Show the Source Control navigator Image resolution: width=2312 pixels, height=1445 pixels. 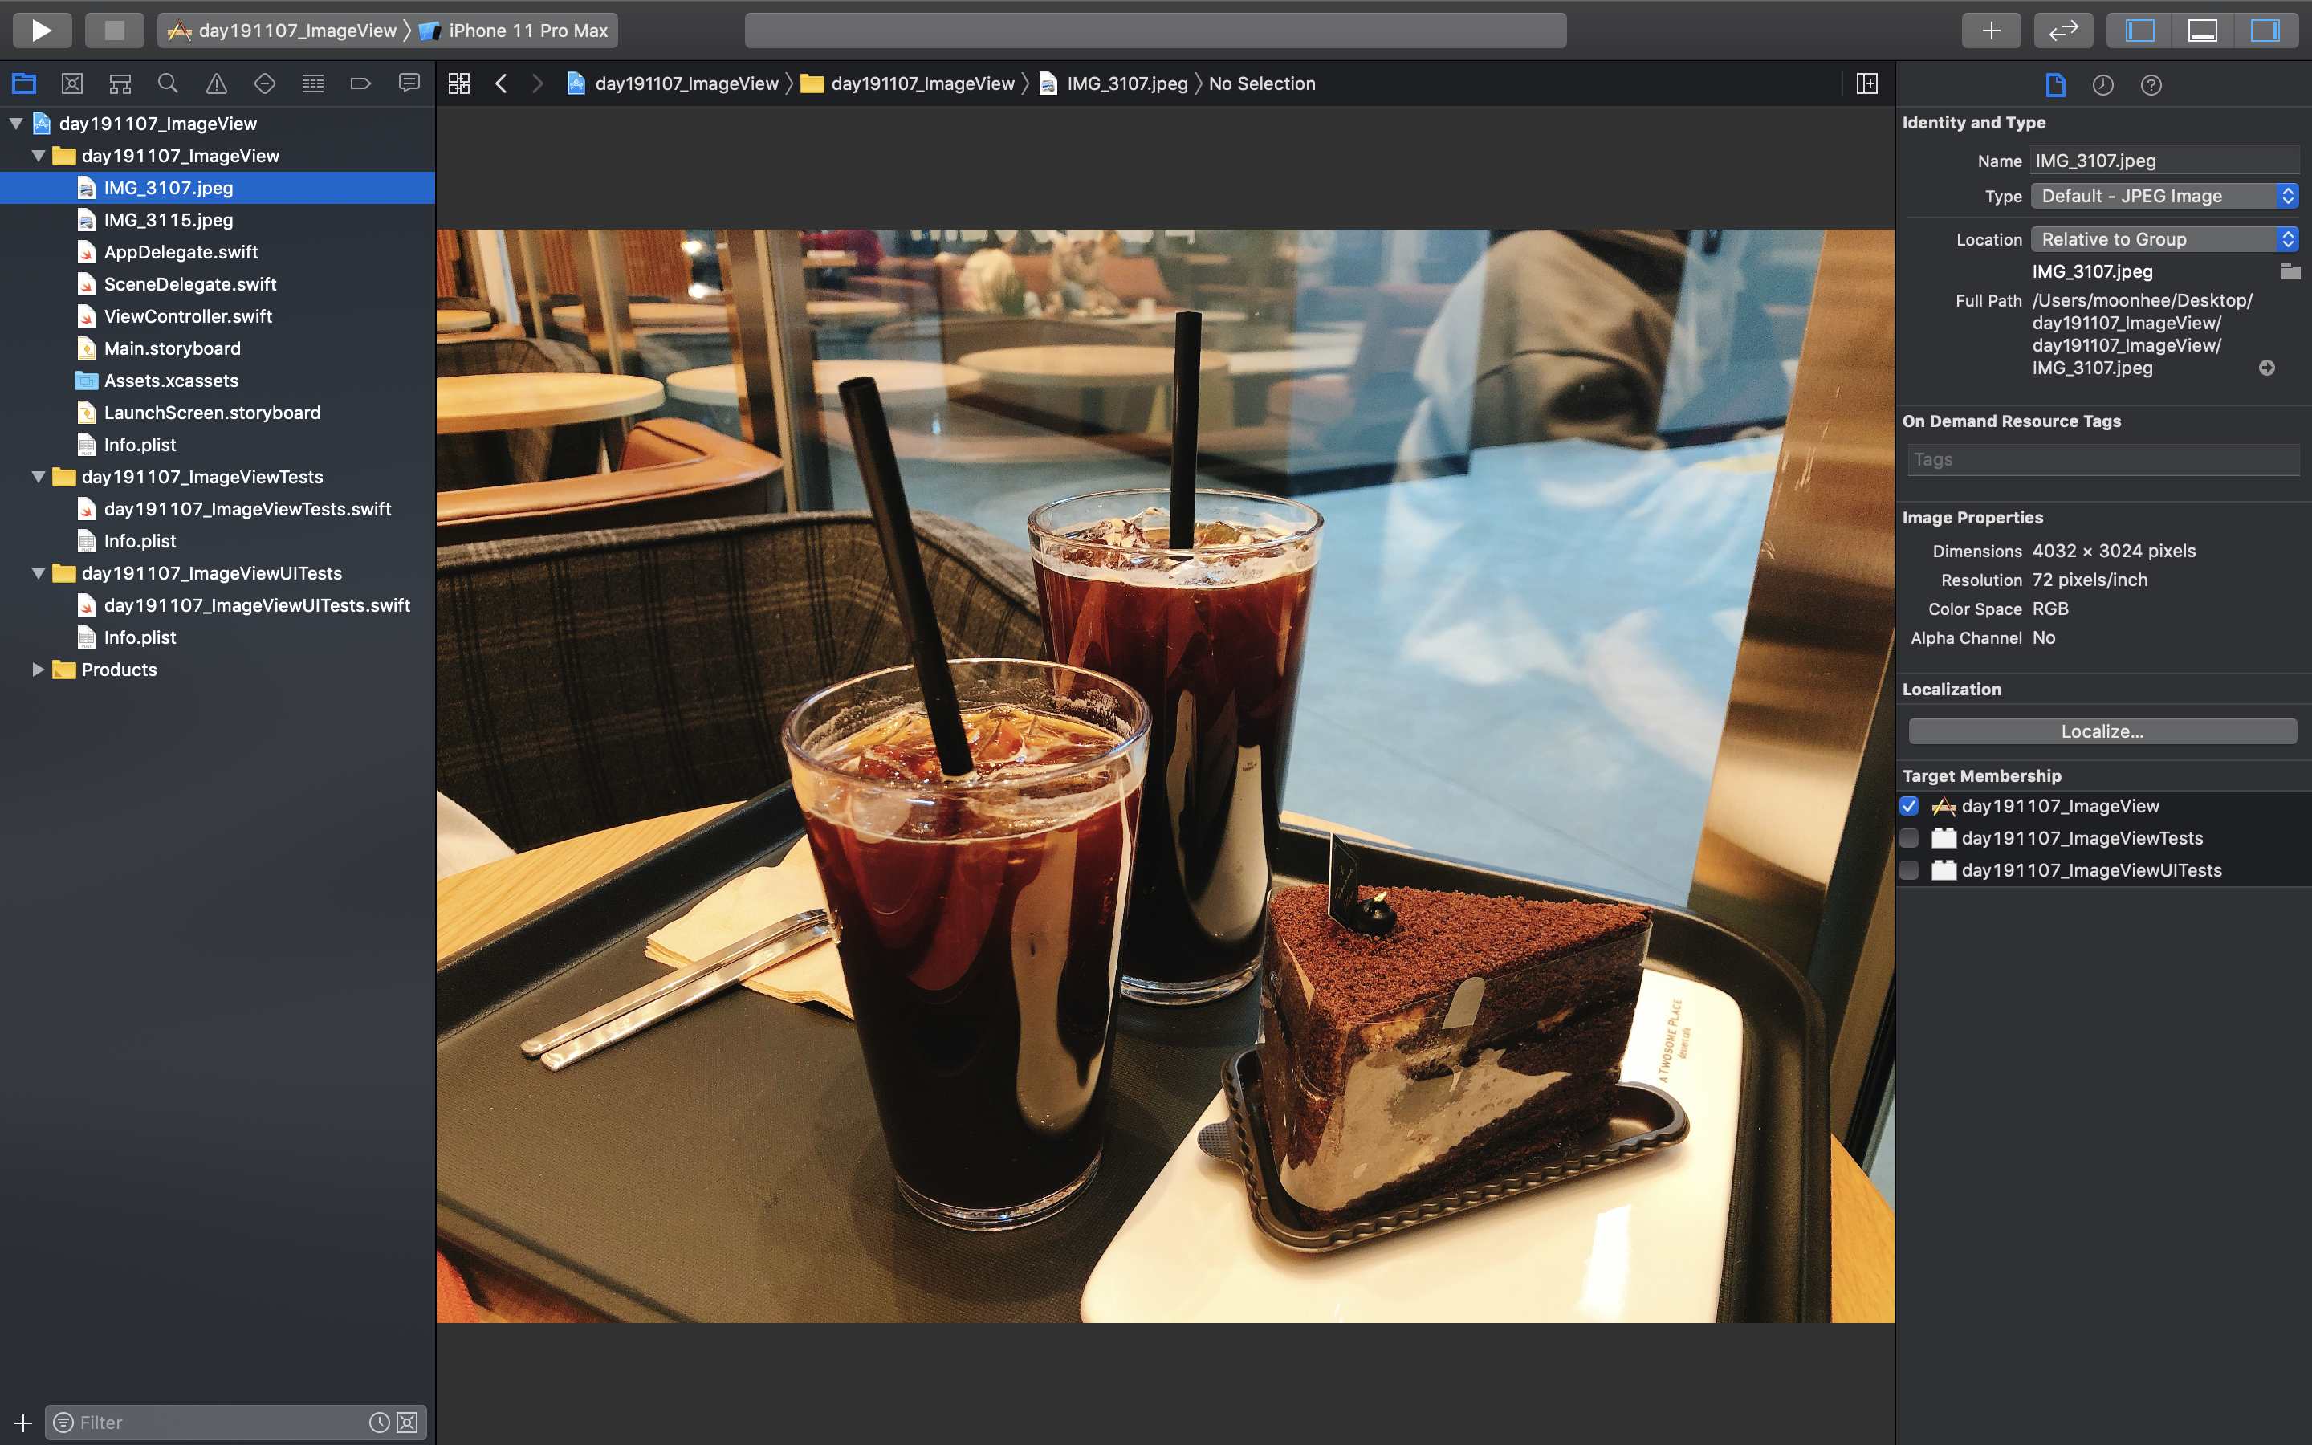[71, 84]
